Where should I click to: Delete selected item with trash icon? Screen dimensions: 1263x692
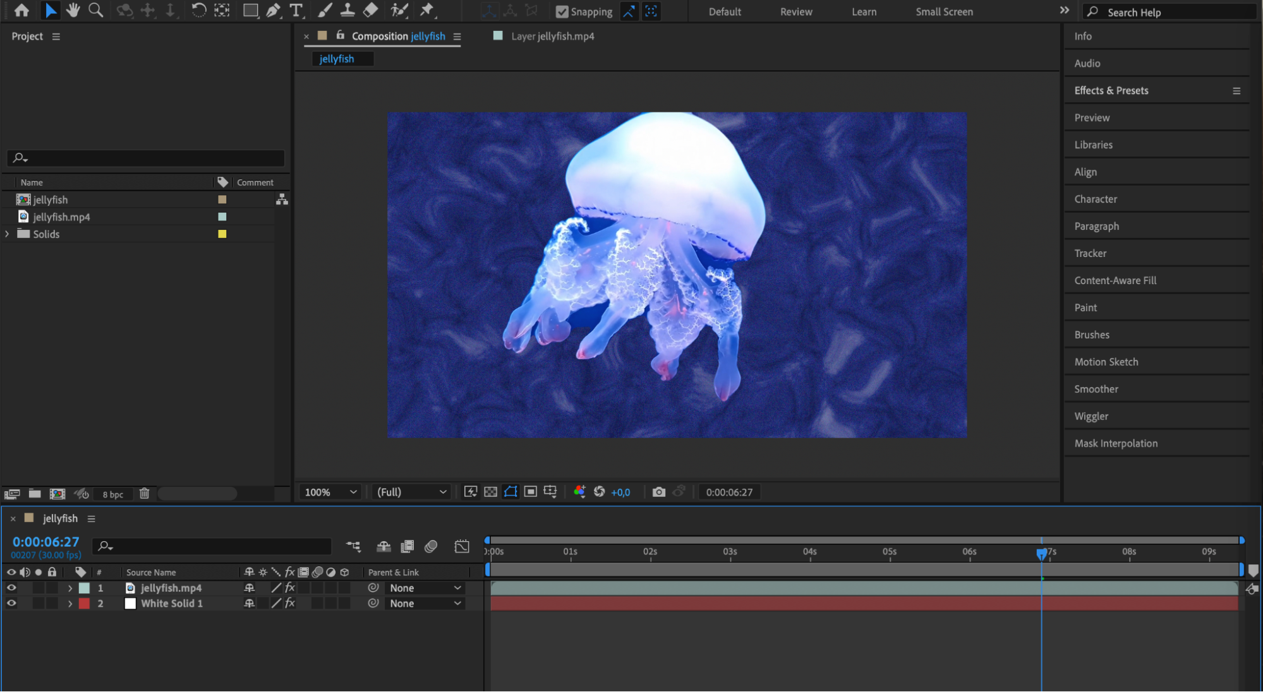(x=144, y=494)
